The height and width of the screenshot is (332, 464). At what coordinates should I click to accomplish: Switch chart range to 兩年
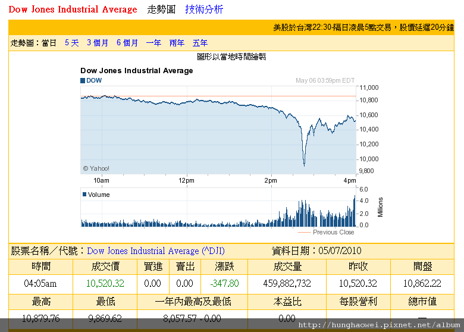coord(177,43)
